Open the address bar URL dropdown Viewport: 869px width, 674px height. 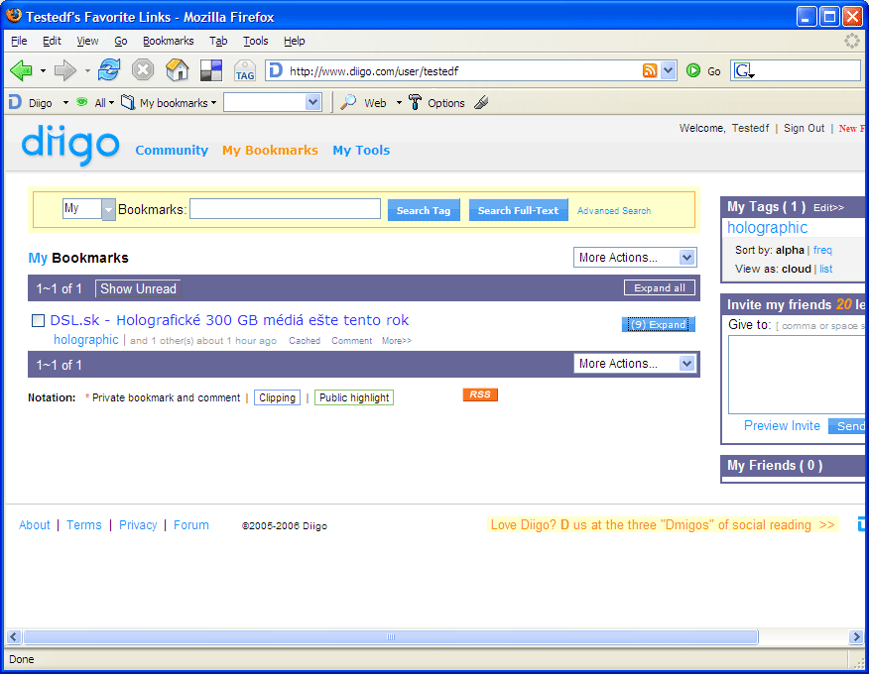[x=668, y=70]
